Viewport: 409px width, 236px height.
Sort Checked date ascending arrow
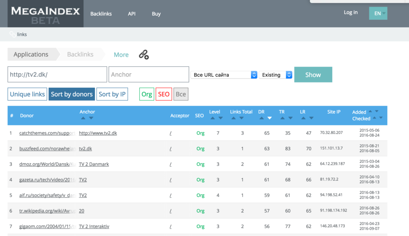coord(374,118)
